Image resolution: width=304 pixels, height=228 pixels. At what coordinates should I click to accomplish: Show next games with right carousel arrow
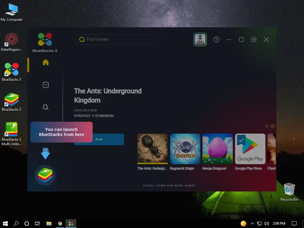[x=273, y=126]
